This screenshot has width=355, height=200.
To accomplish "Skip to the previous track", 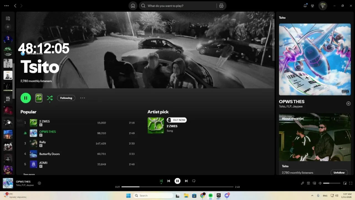I will [x=169, y=181].
